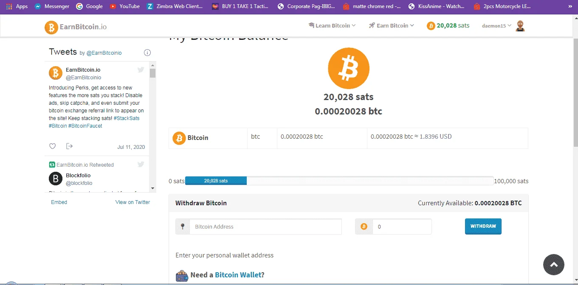Image resolution: width=578 pixels, height=285 pixels.
Task: Open the Zimbra Web Client bookmark
Action: click(x=175, y=6)
